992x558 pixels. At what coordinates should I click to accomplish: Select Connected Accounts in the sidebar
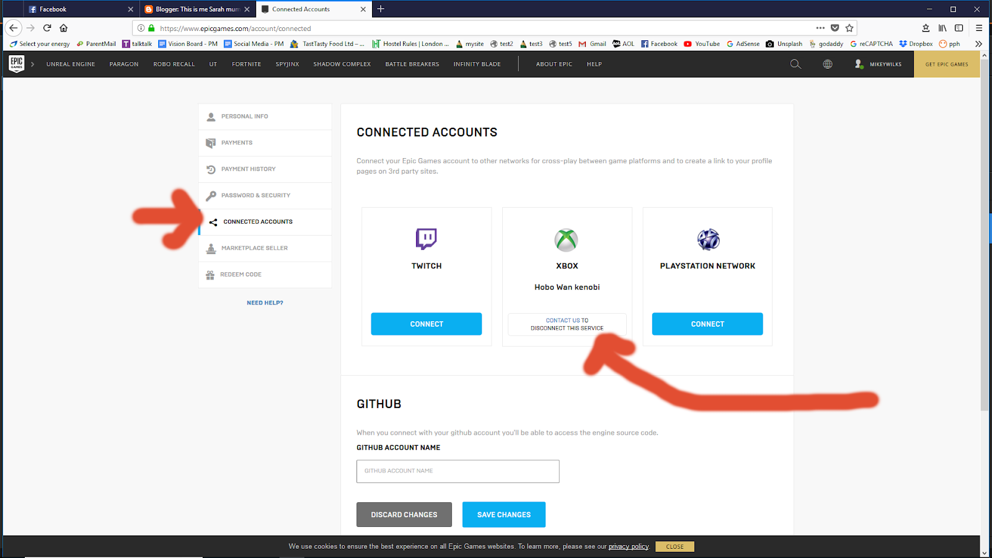[265, 222]
